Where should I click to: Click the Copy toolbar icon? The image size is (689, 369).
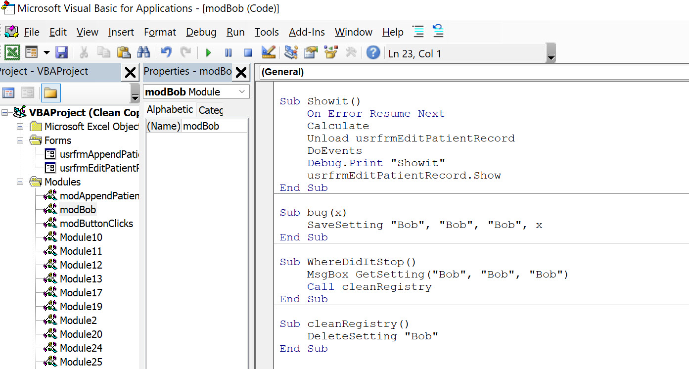[104, 52]
